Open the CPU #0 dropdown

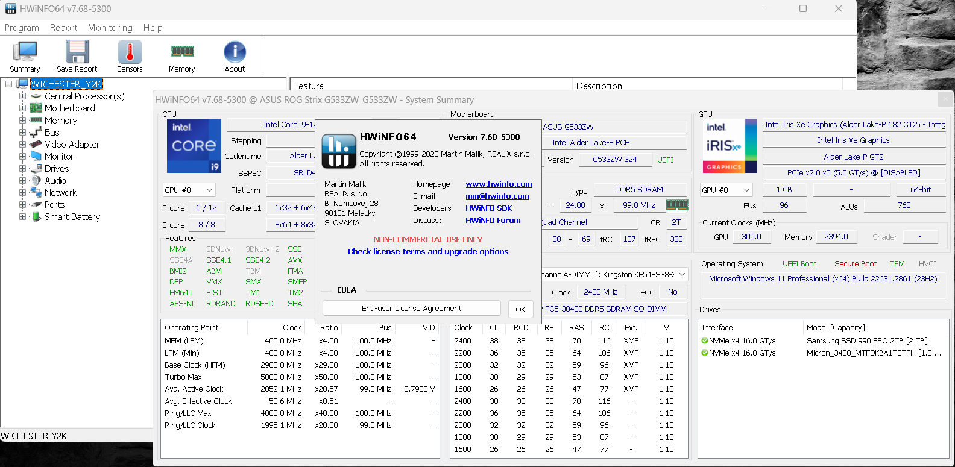189,190
